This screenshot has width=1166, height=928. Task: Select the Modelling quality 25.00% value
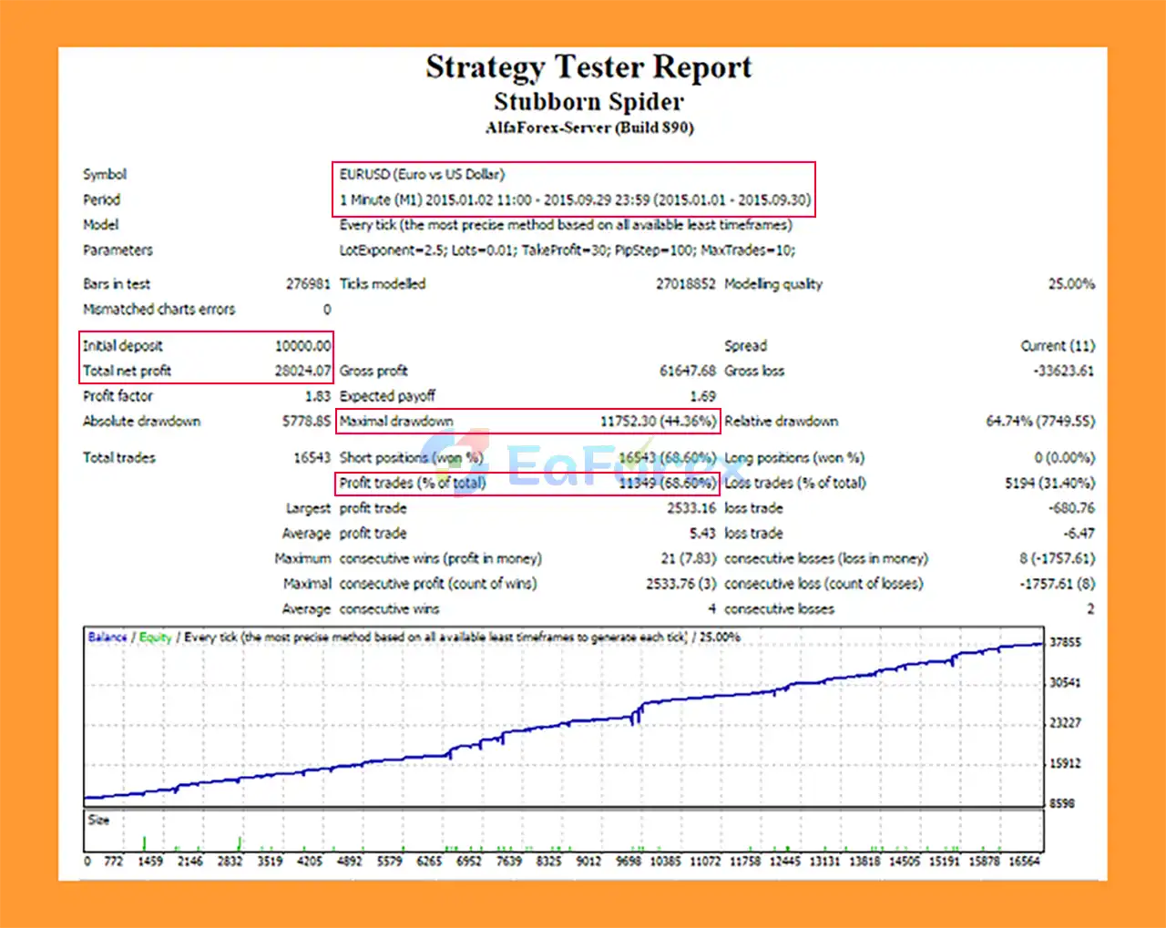point(1064,283)
